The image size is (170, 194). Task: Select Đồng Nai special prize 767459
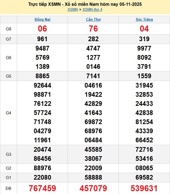[x=42, y=188]
